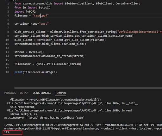This screenshot has width=162, height=136.
Task: Click the horizontal editor scrollbar
Action: pos(88,88)
